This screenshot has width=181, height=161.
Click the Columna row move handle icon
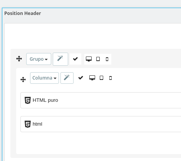(x=23, y=80)
